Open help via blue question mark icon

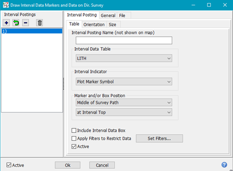click(224, 164)
